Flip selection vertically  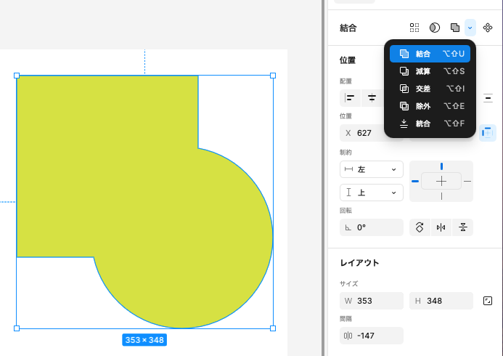(x=462, y=227)
